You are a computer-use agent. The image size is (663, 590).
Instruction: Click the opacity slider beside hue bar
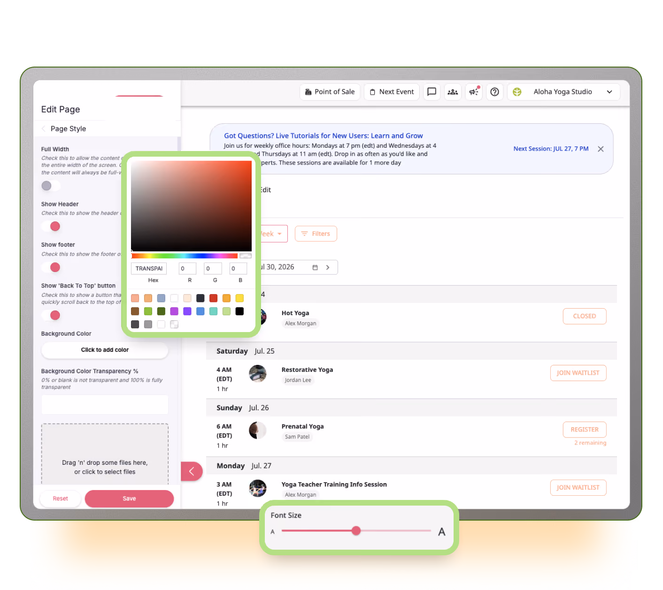(x=246, y=256)
